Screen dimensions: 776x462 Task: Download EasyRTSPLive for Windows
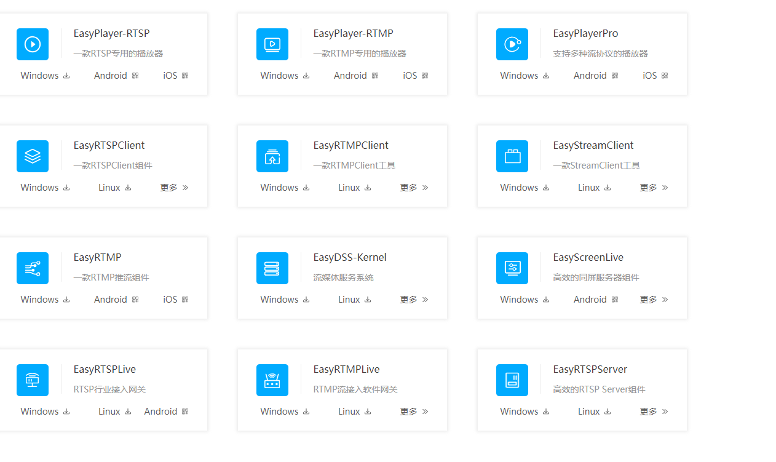coord(46,412)
